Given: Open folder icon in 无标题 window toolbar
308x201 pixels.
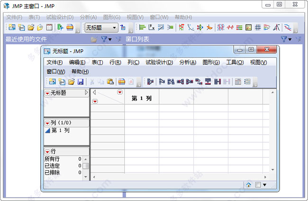Looking at the screenshot, I should 71,82.
